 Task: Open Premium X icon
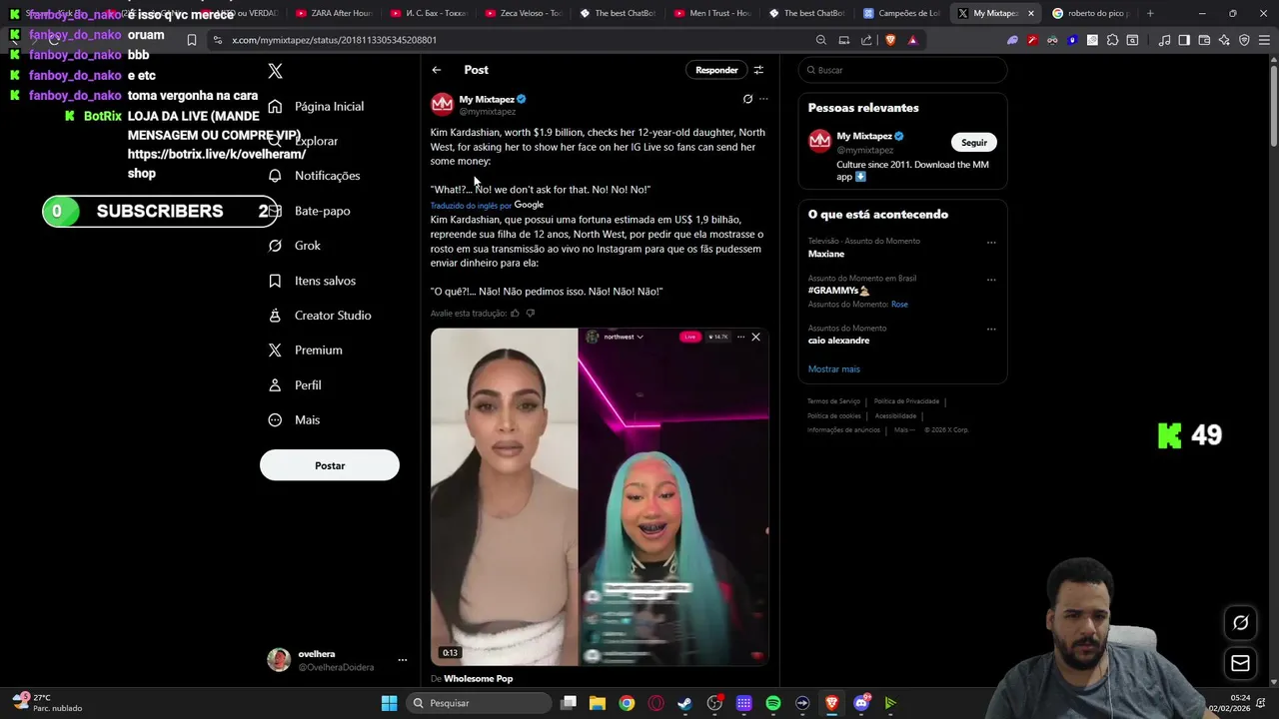275,350
